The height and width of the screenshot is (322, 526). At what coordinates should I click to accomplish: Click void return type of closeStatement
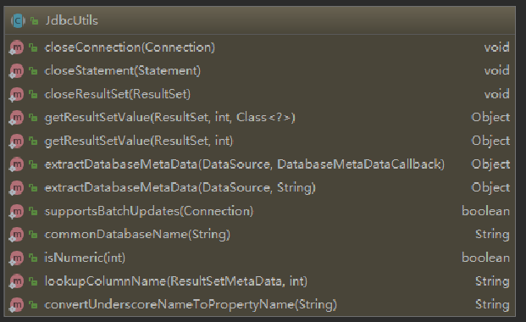click(497, 71)
